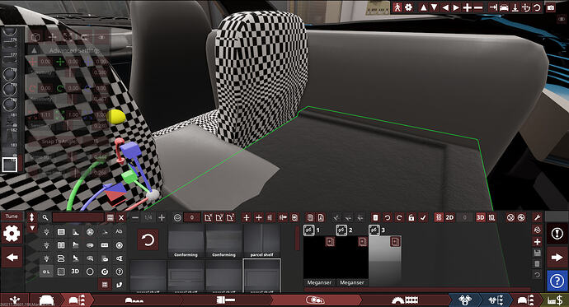Select the top-row 'parcel shelf' fixture thumbnail

[x=261, y=241]
